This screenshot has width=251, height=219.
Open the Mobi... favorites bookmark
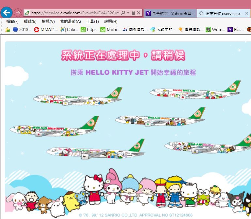[110, 30]
